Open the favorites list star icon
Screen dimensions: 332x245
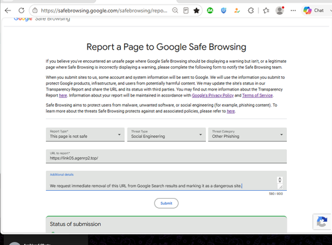[x=266, y=11]
